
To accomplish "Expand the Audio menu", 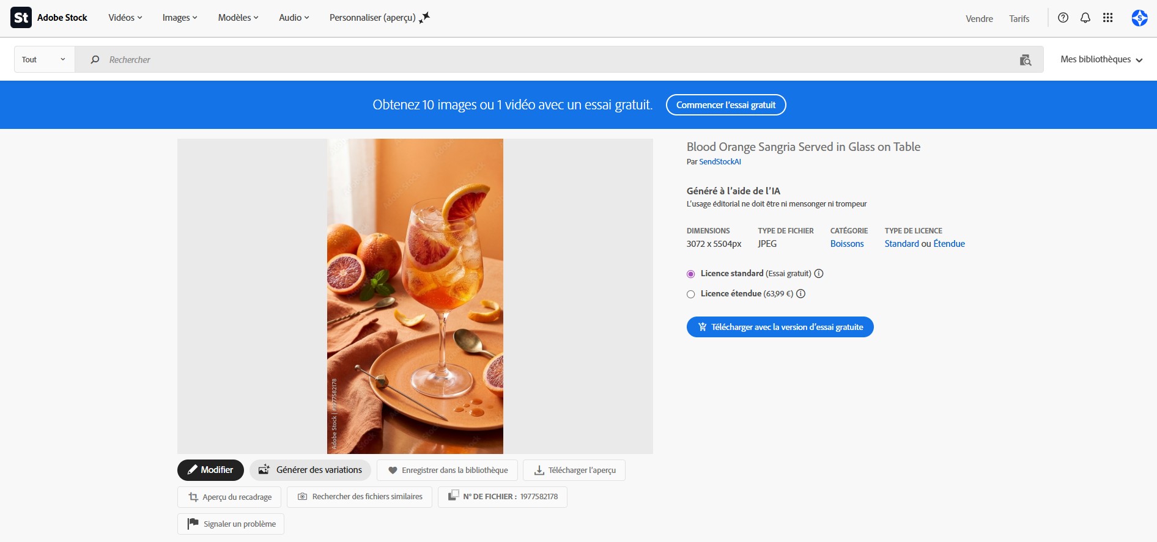I will click(x=294, y=18).
